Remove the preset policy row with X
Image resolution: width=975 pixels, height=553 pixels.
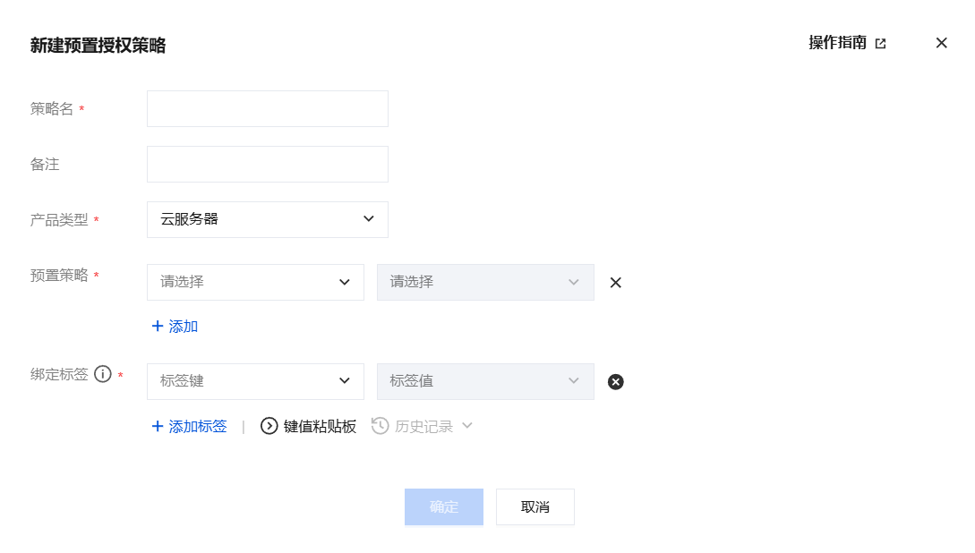[x=616, y=283]
